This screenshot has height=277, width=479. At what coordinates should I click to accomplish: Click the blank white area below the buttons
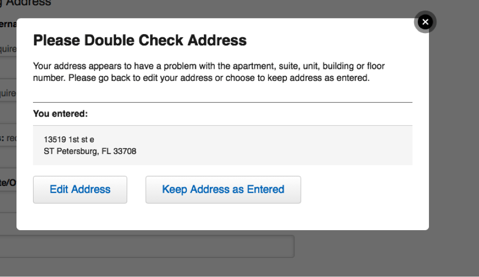tap(222, 216)
